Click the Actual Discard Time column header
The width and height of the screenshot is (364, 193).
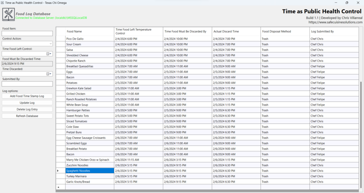coord(236,31)
